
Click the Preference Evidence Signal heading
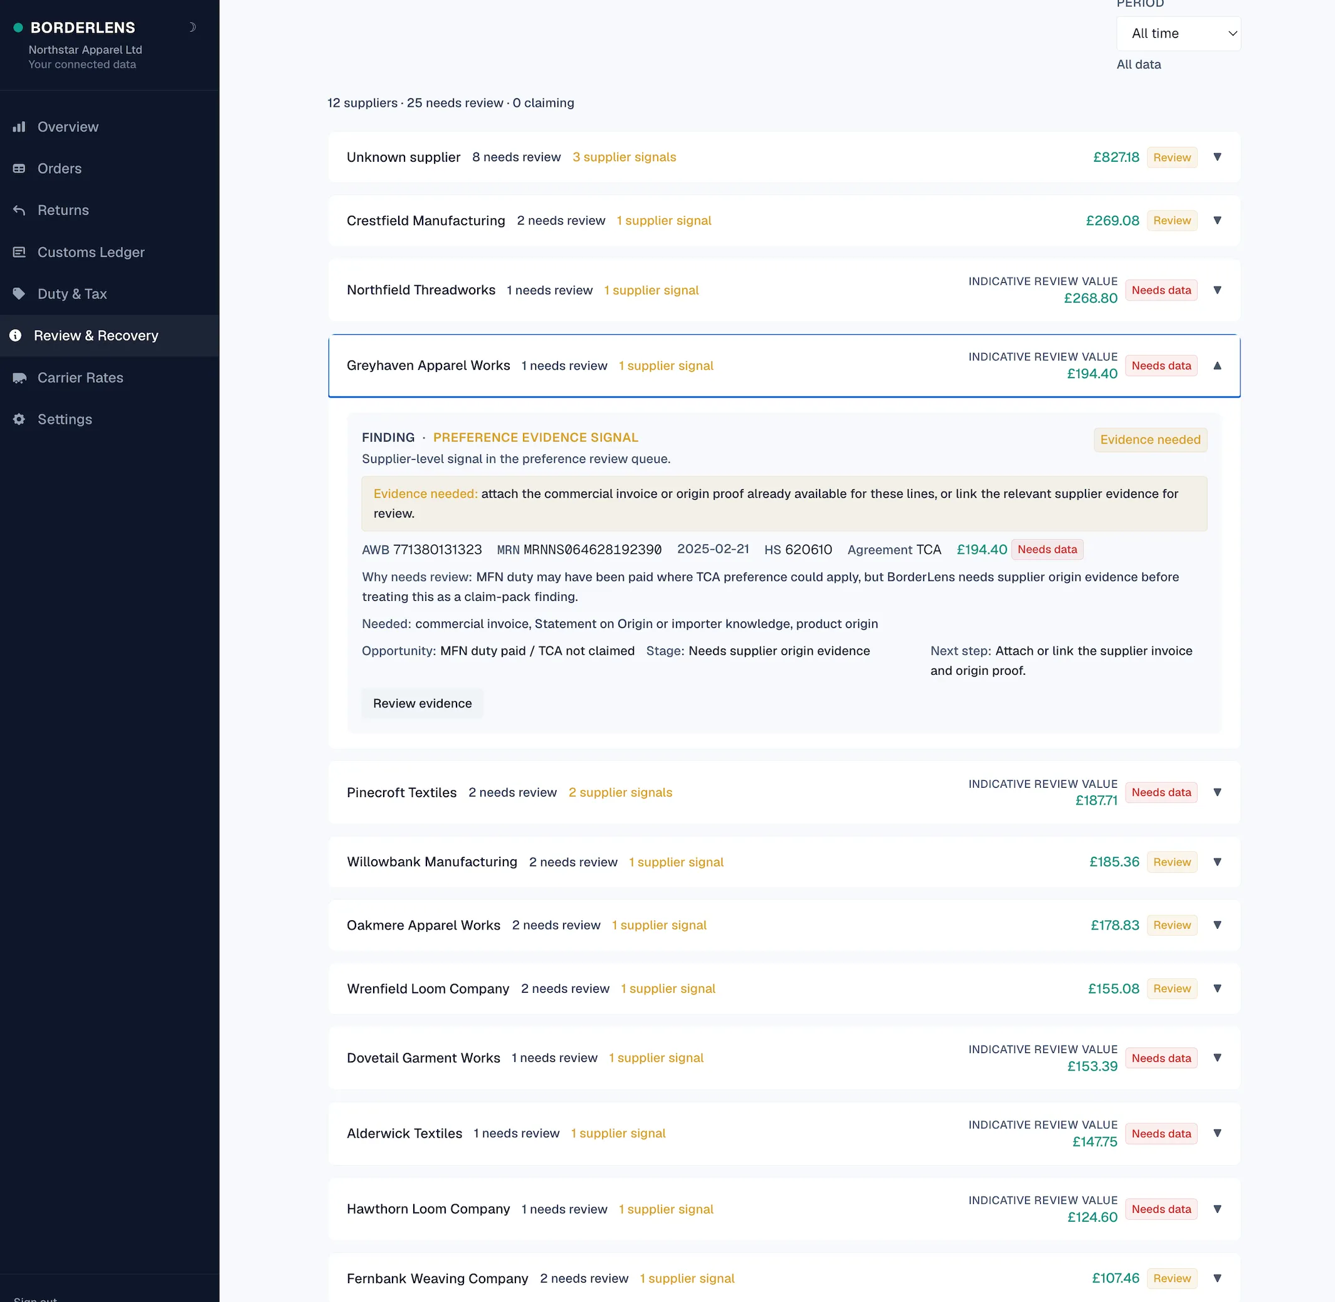click(536, 438)
